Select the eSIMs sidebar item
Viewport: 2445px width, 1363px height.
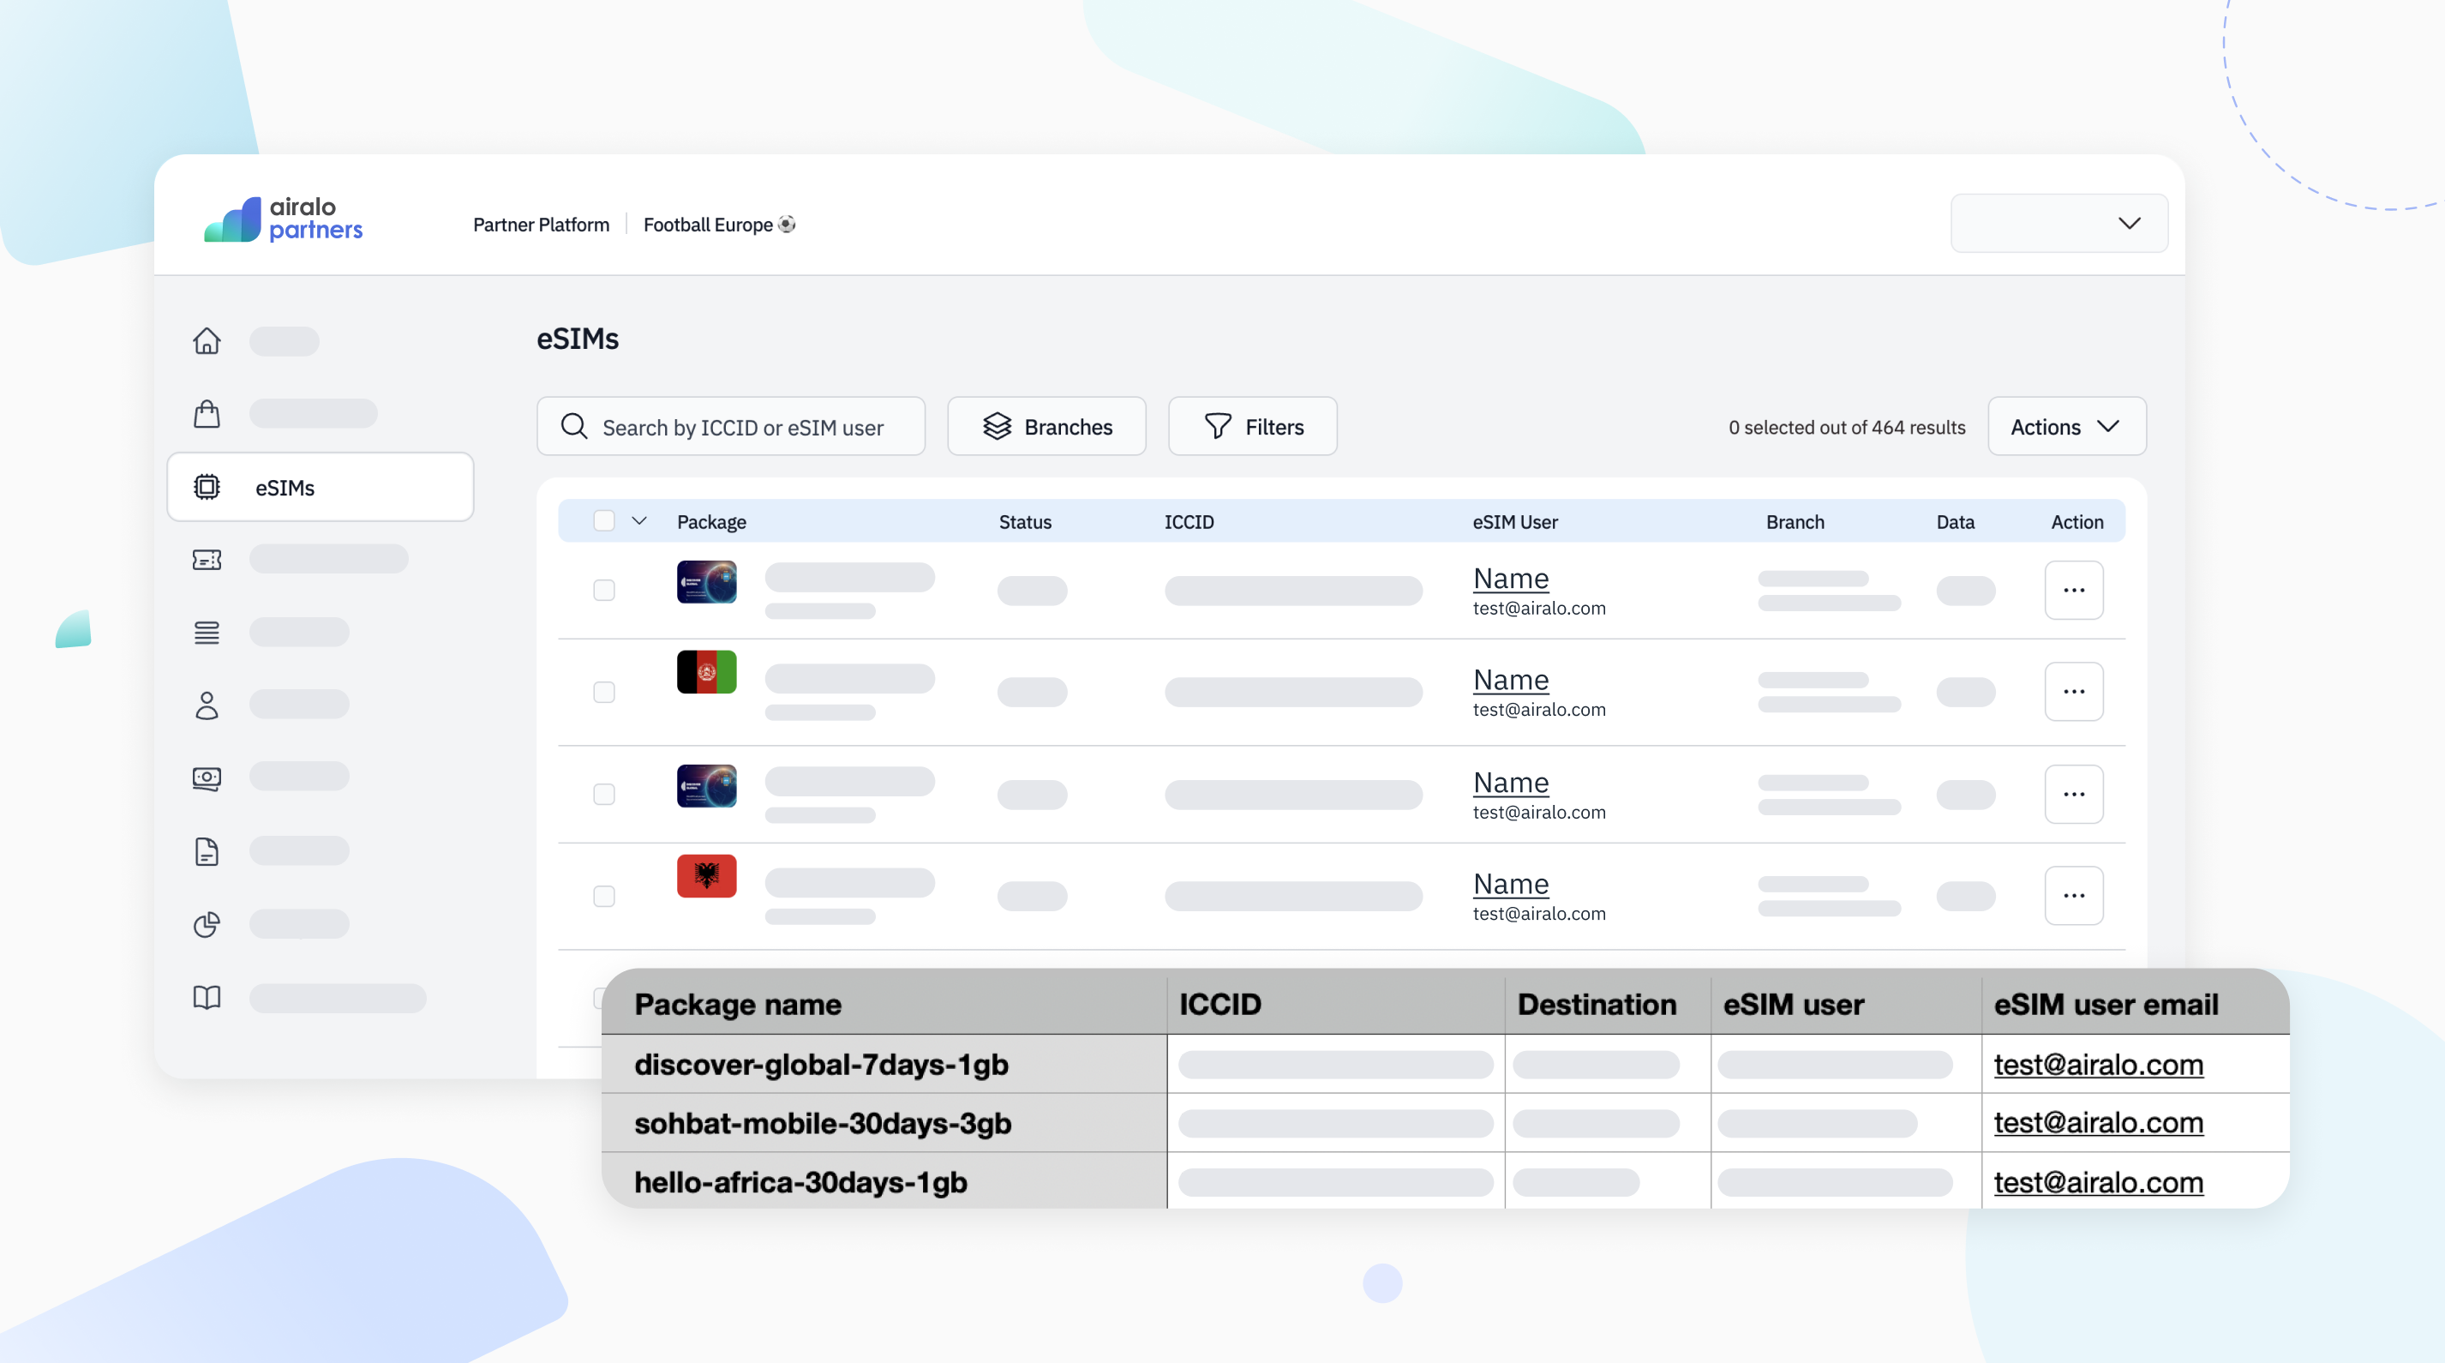[321, 487]
